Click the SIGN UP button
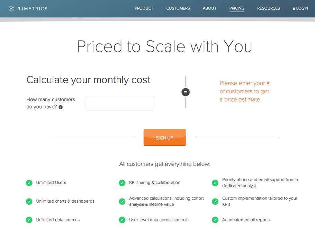The width and height of the screenshot is (315, 245). [x=164, y=137]
